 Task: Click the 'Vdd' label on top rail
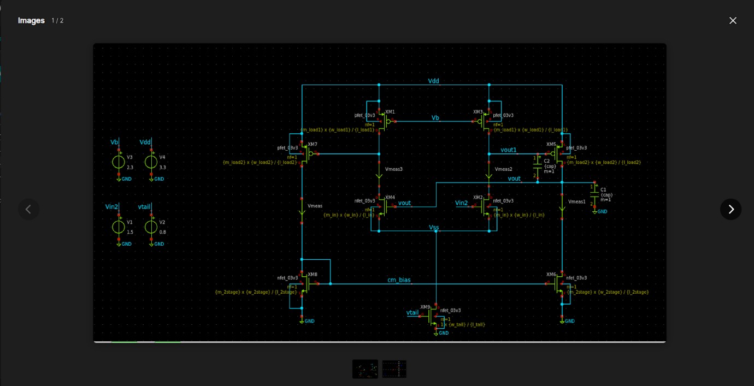433,81
